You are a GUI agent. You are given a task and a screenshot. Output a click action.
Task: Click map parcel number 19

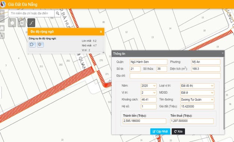218,47
